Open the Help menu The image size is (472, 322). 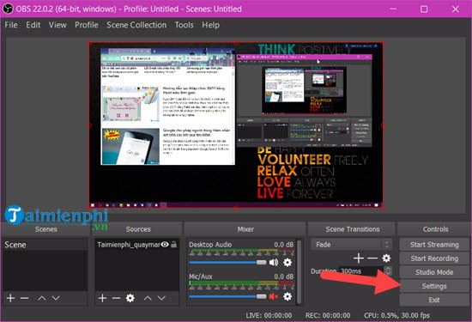[x=210, y=25]
